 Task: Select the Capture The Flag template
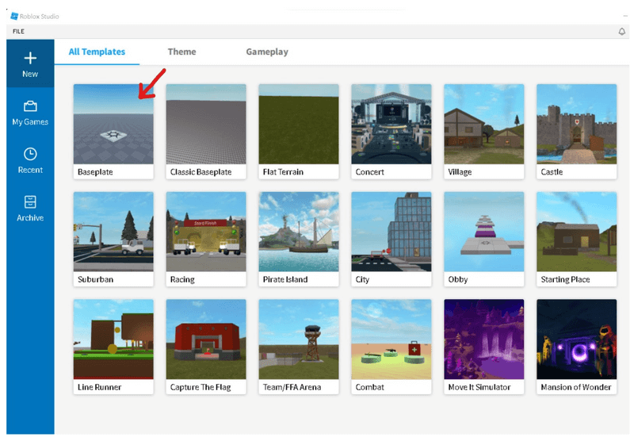point(206,339)
